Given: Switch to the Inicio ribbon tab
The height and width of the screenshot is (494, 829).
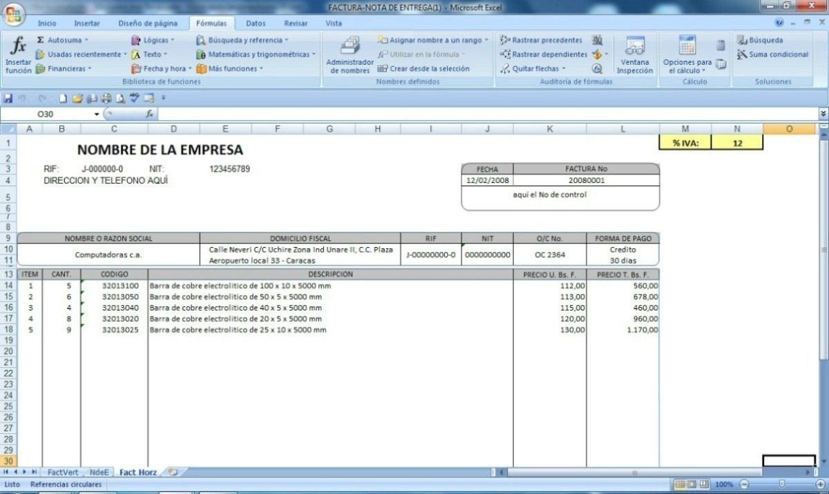Looking at the screenshot, I should pos(47,23).
